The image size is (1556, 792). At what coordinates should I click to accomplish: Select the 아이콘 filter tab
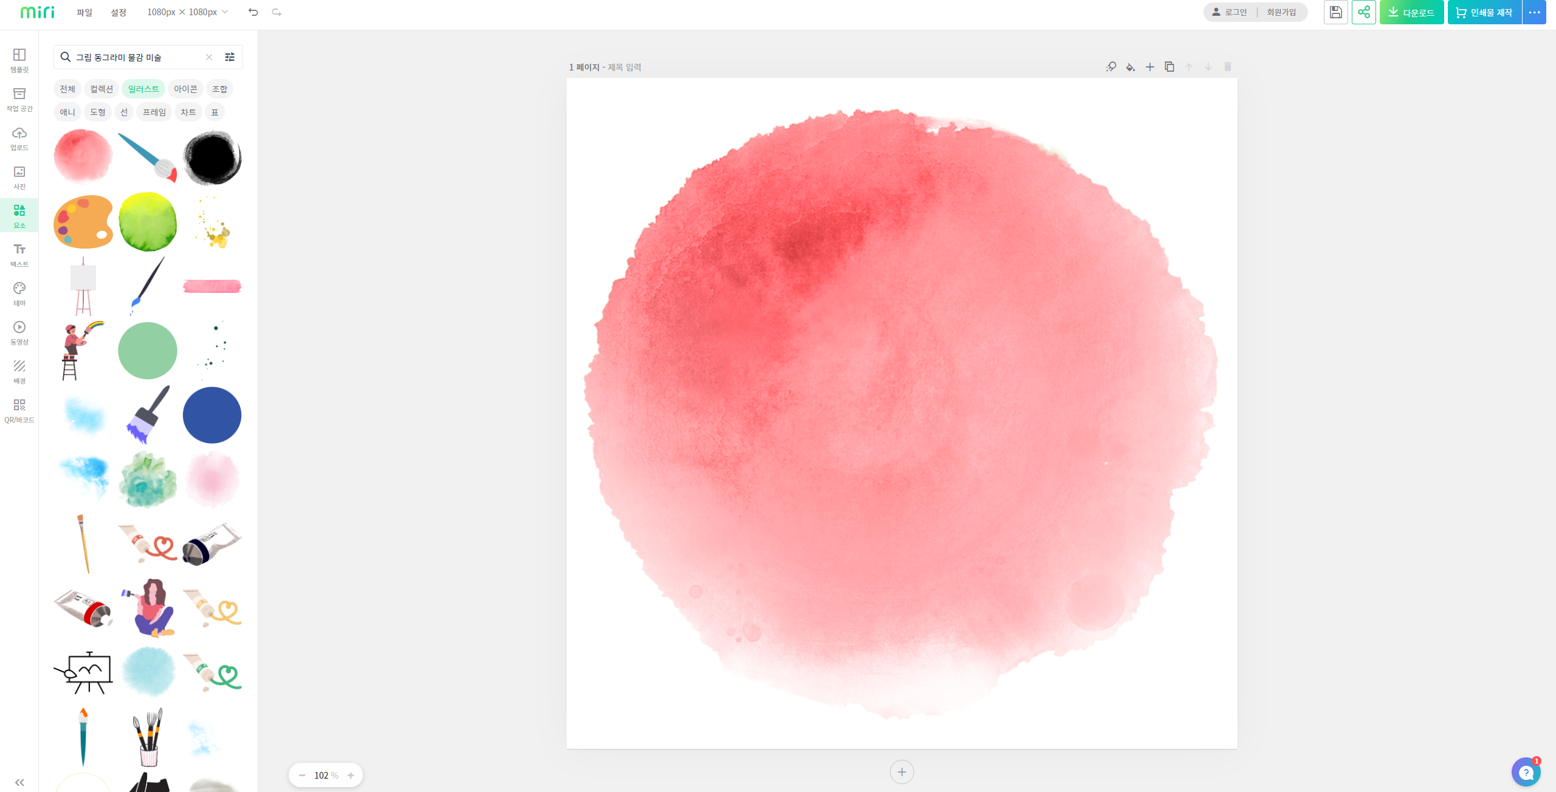[185, 89]
